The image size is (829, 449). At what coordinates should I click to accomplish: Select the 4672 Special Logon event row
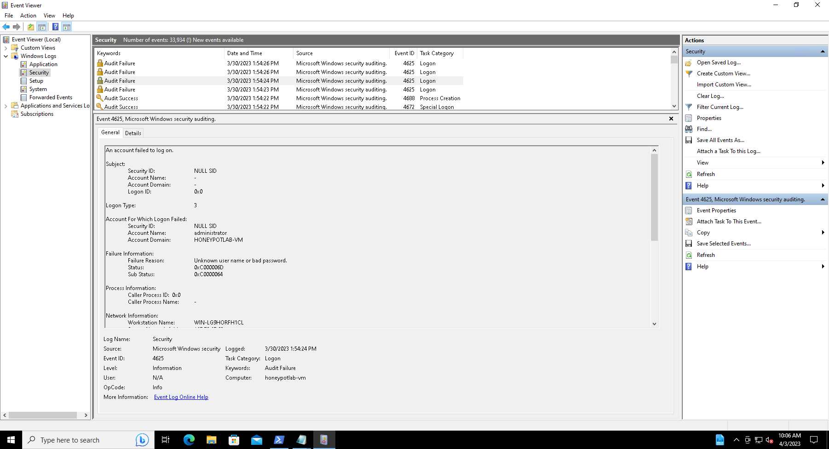(x=279, y=107)
